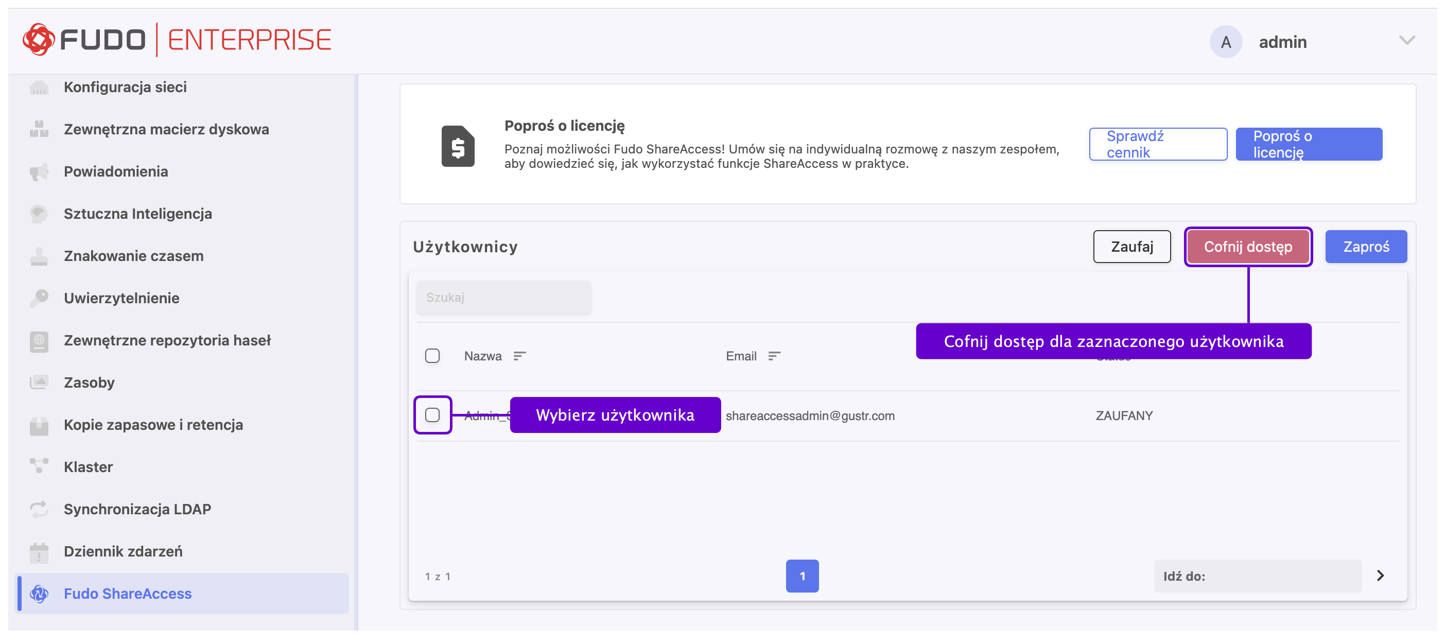Click the Synchronizacja LDAP sync icon
The height and width of the screenshot is (643, 1445).
pos(39,508)
